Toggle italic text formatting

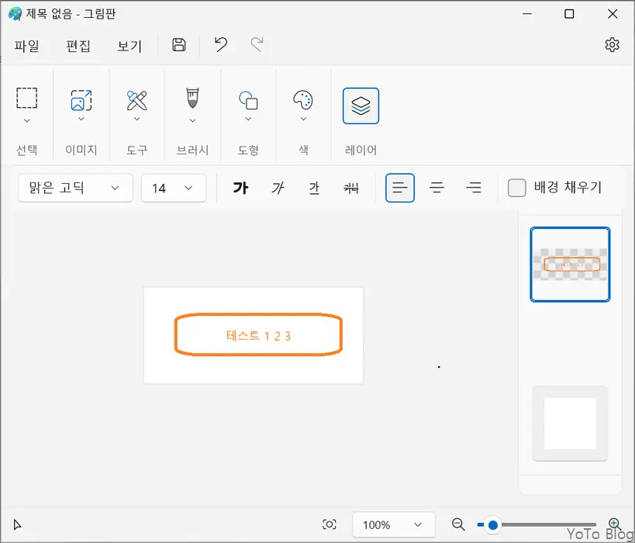(277, 188)
